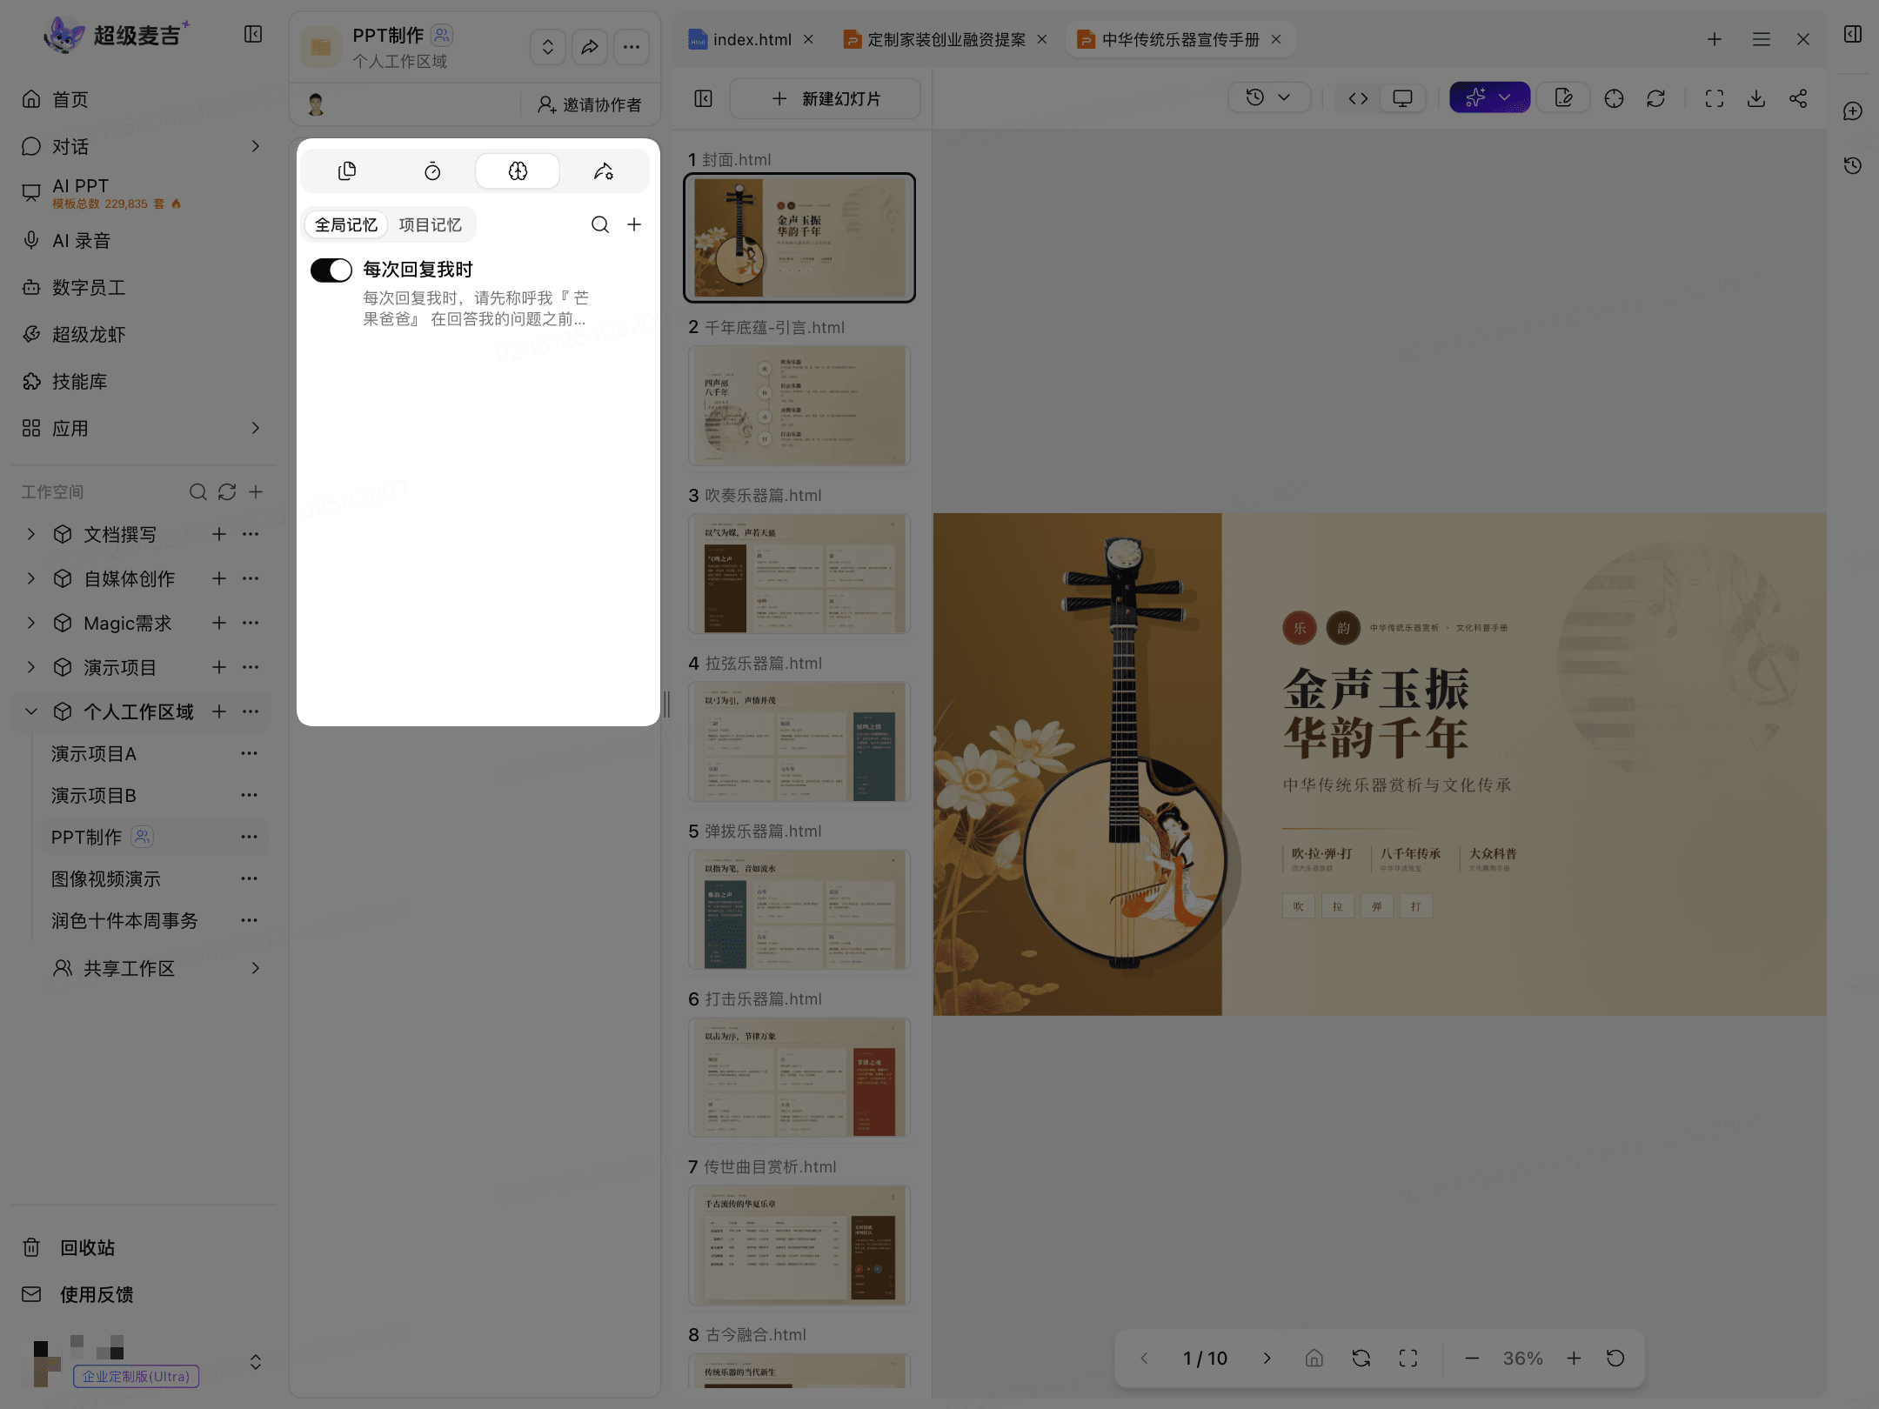Viewport: 1879px width, 1409px height.
Task: Open 技能库 in sidebar
Action: [79, 382]
